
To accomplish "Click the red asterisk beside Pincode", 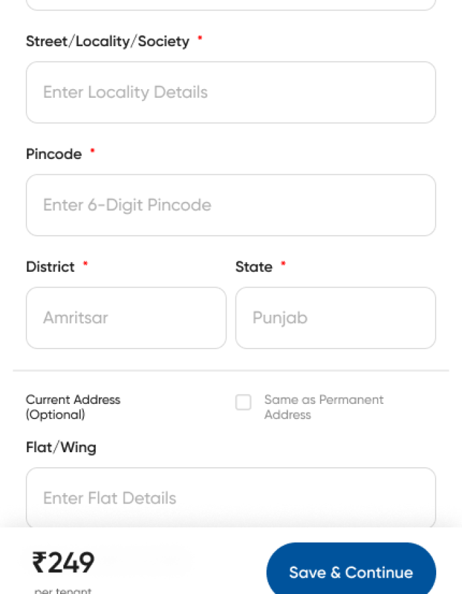I will tap(92, 151).
